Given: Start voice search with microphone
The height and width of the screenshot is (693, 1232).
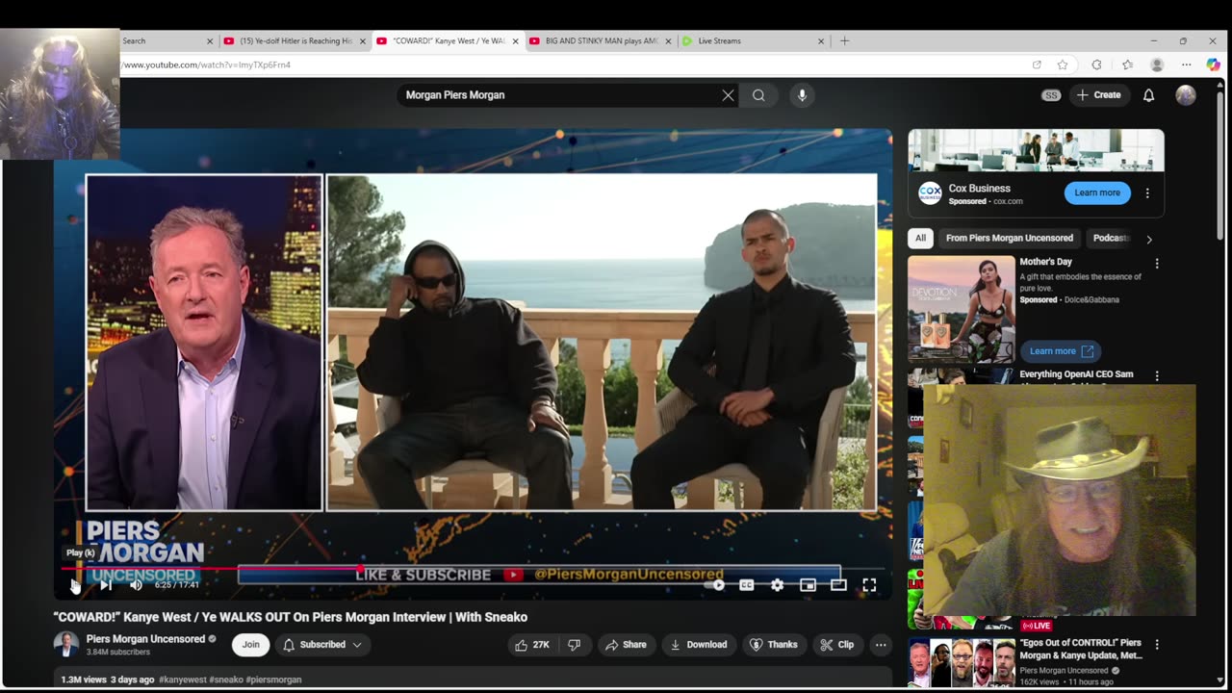Looking at the screenshot, I should [802, 95].
